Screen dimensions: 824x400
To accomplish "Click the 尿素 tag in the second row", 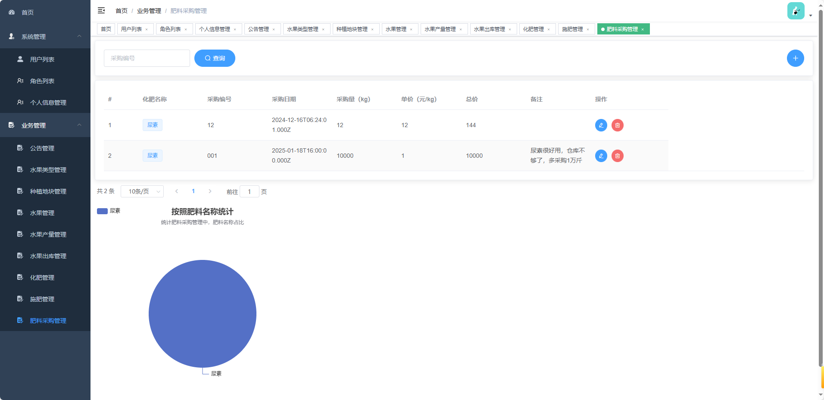I will tap(152, 156).
